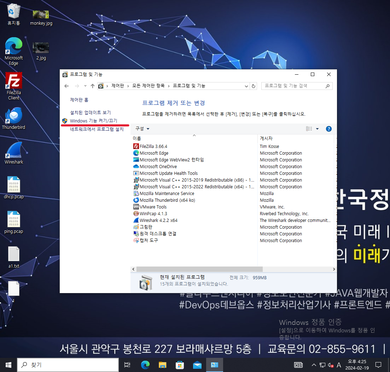Open Mail app from taskbar
This screenshot has width=390, height=372.
tap(197, 365)
